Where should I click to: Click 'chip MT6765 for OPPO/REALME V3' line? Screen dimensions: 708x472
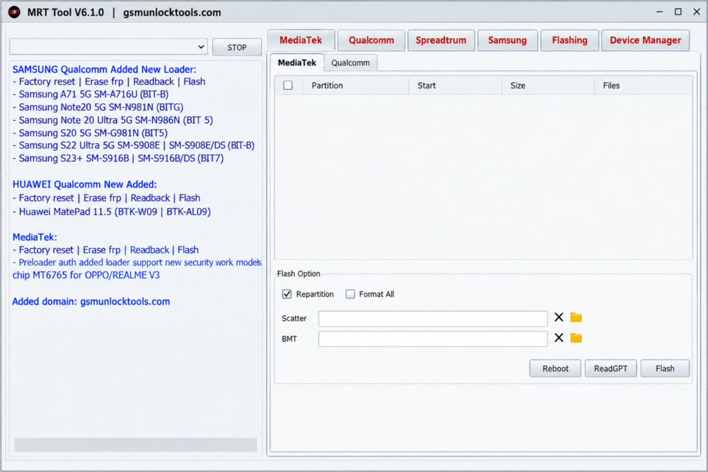[x=86, y=275]
